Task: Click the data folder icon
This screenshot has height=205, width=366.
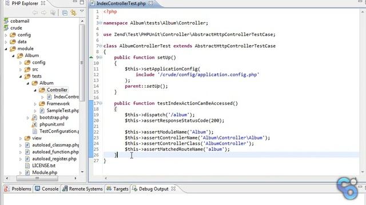Action: [x=13, y=42]
